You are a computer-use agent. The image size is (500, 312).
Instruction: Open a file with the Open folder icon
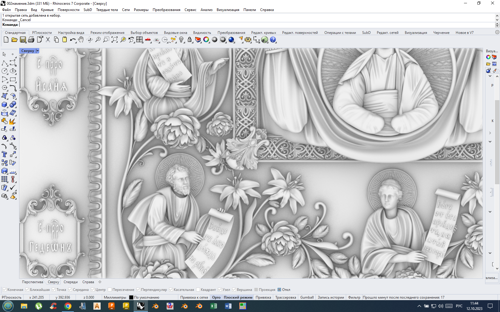pyautogui.click(x=14, y=40)
